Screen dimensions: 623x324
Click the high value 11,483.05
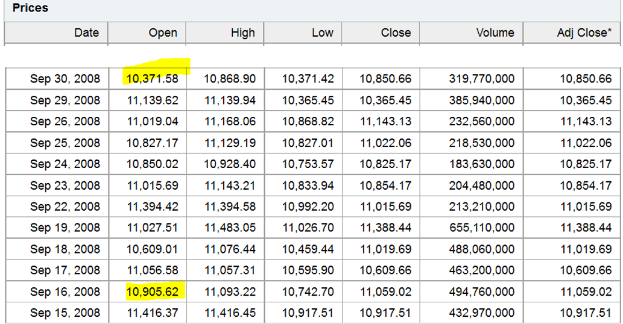coord(230,228)
